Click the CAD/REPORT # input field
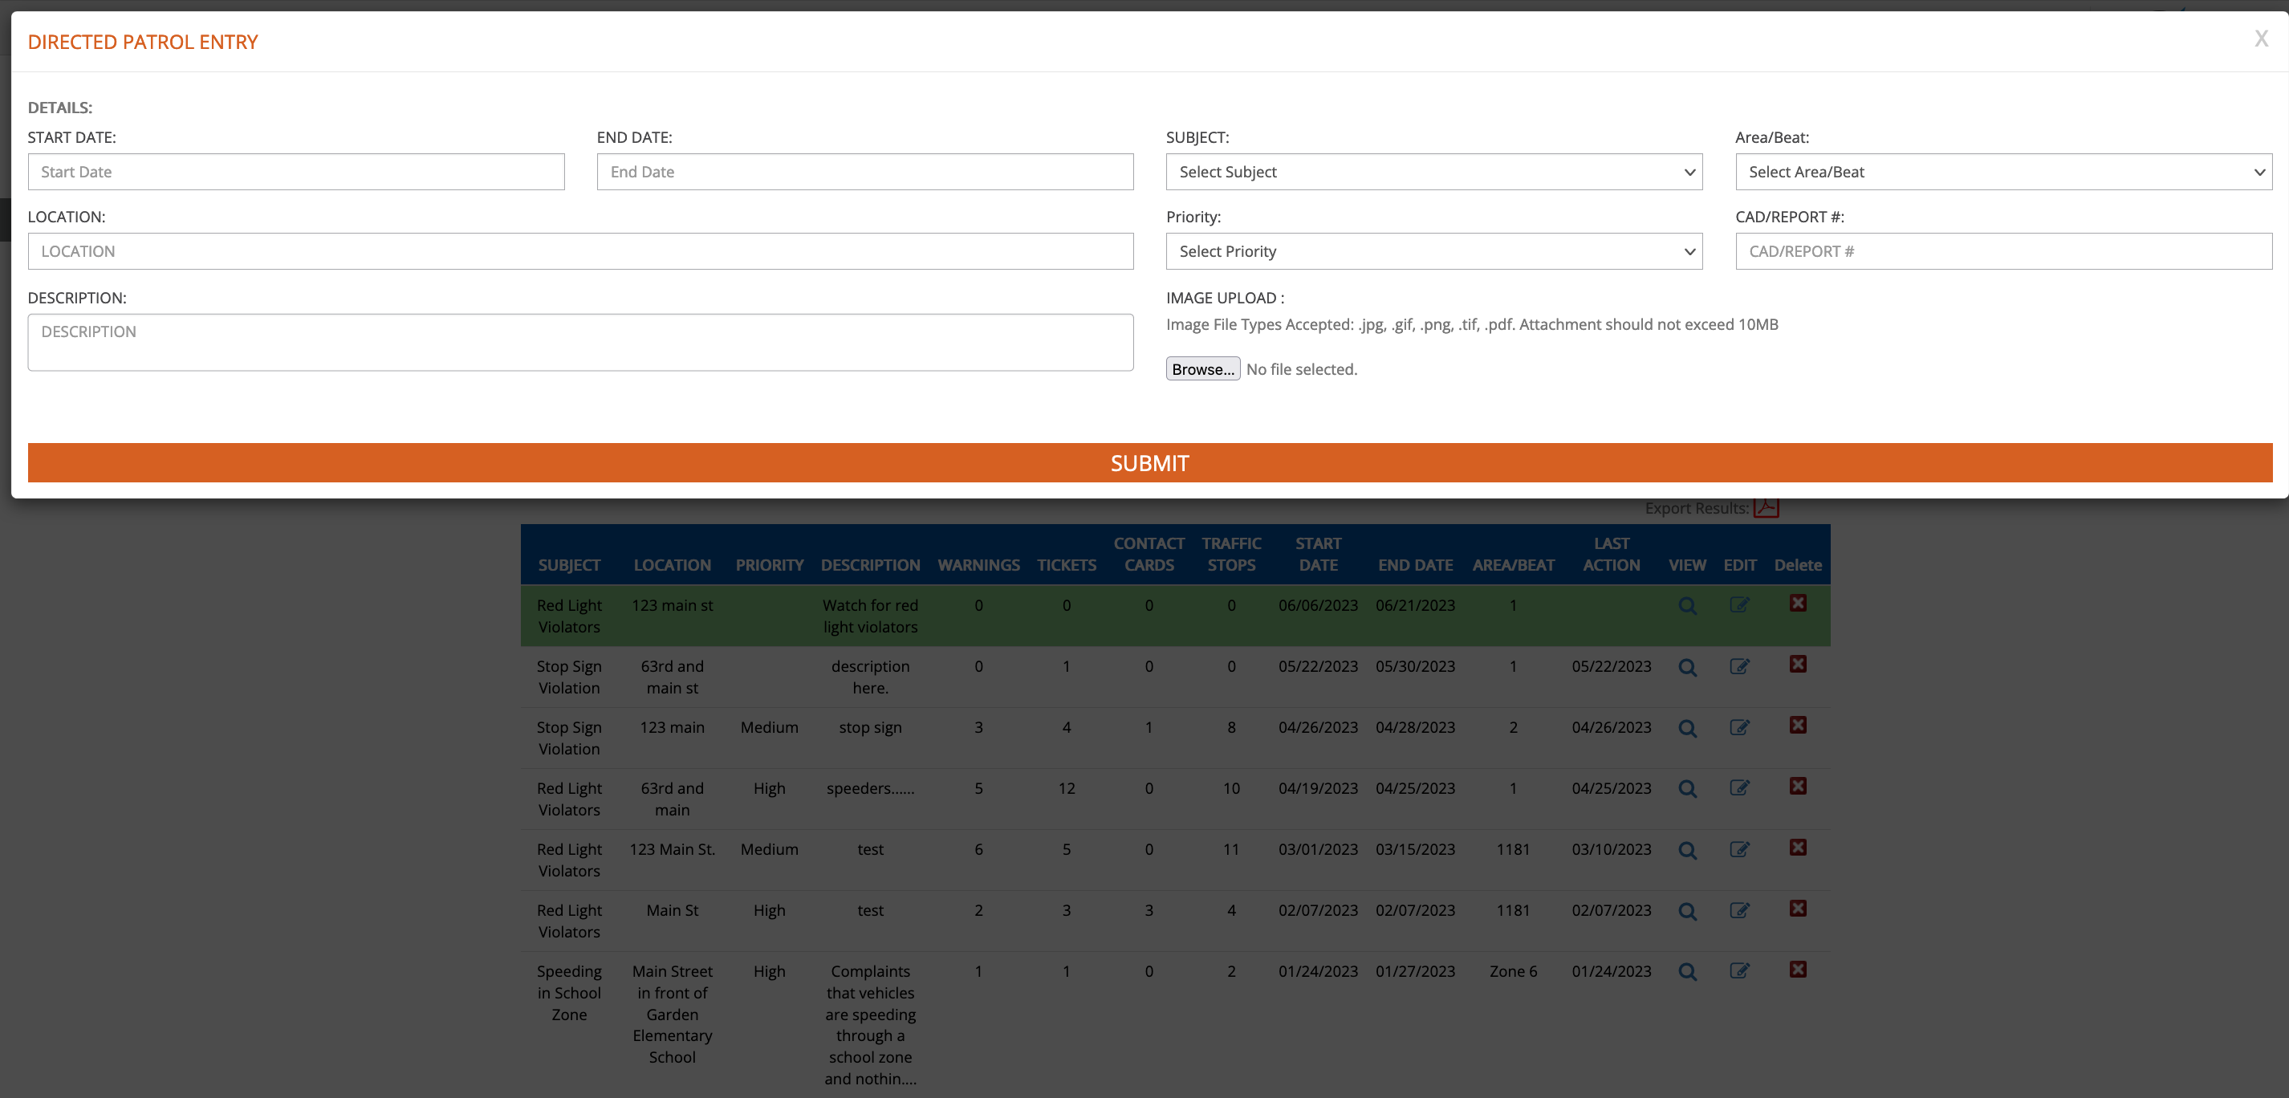 tap(2003, 251)
